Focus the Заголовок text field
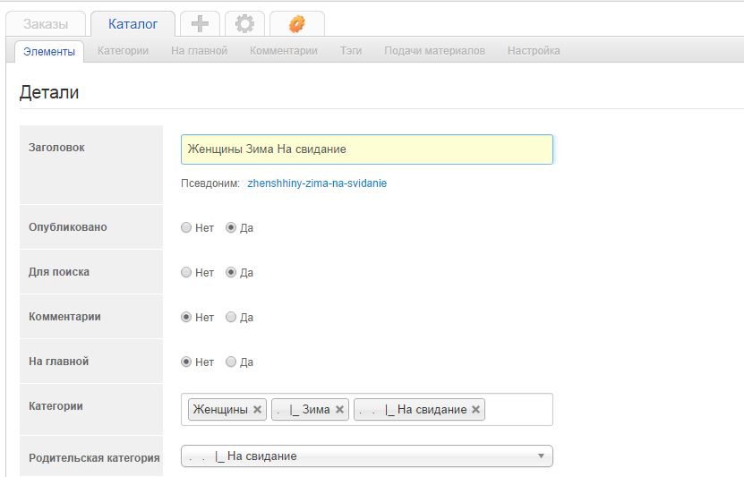 point(367,149)
